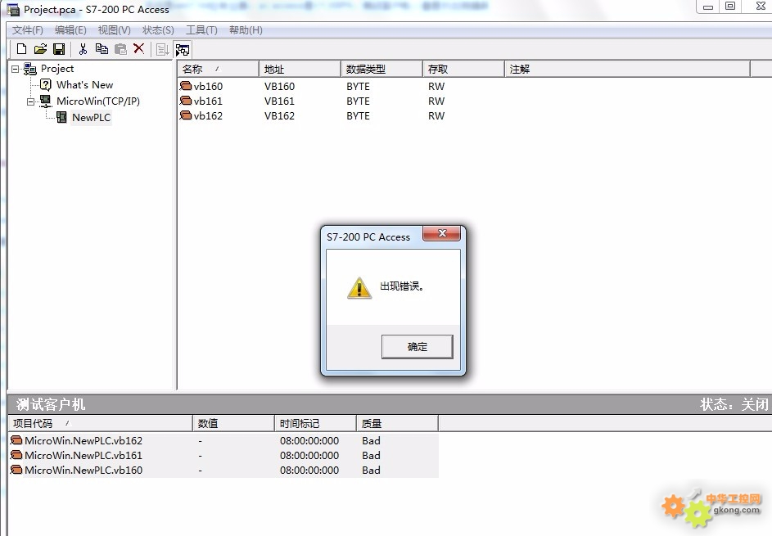
Task: Click the 状态: 关闭 status label
Action: 734,404
